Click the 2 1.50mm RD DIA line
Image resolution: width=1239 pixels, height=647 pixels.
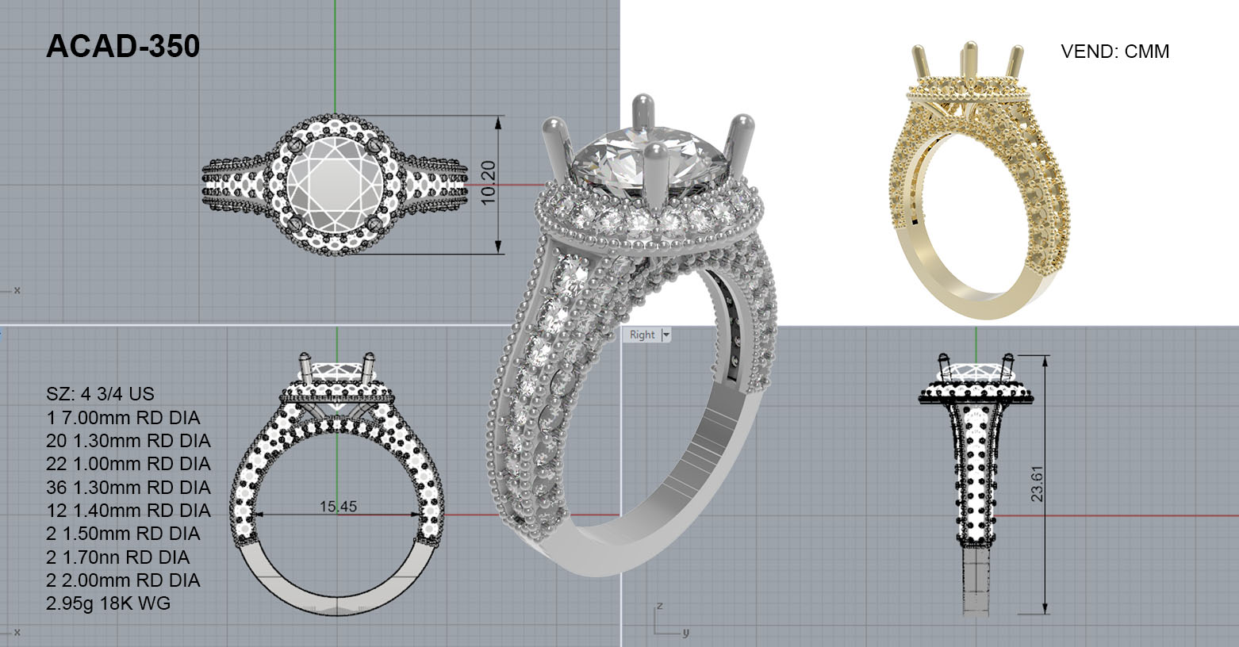(123, 533)
